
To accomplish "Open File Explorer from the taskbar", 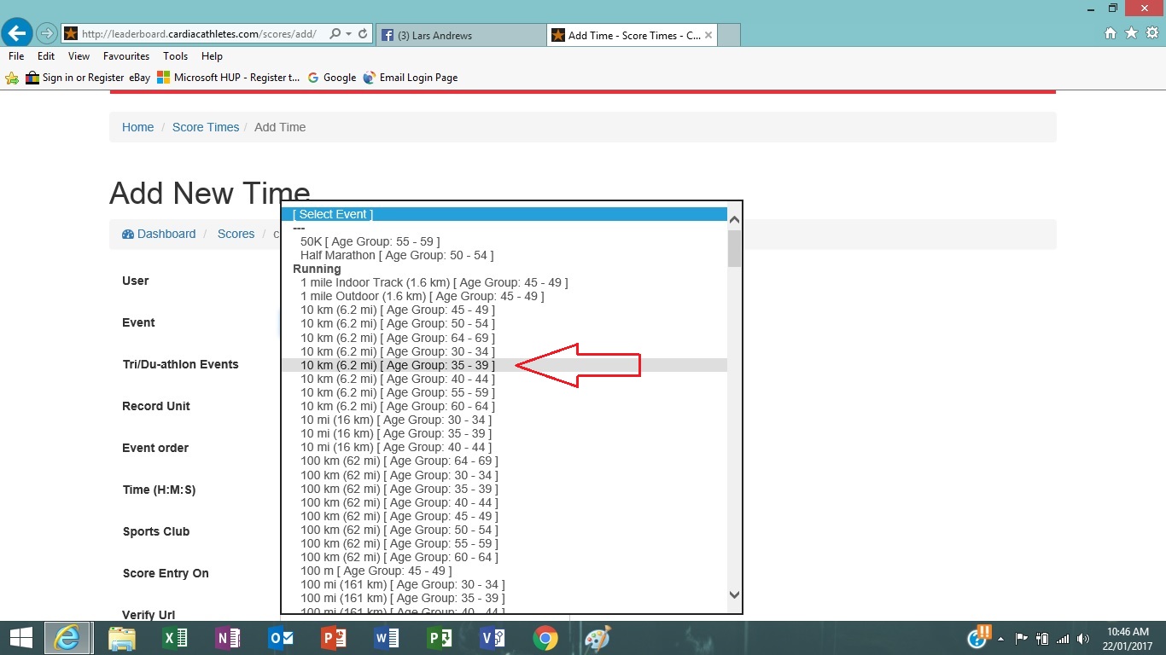I will coord(122,638).
